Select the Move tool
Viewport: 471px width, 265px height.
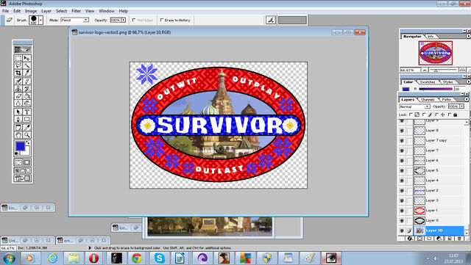tap(26, 58)
